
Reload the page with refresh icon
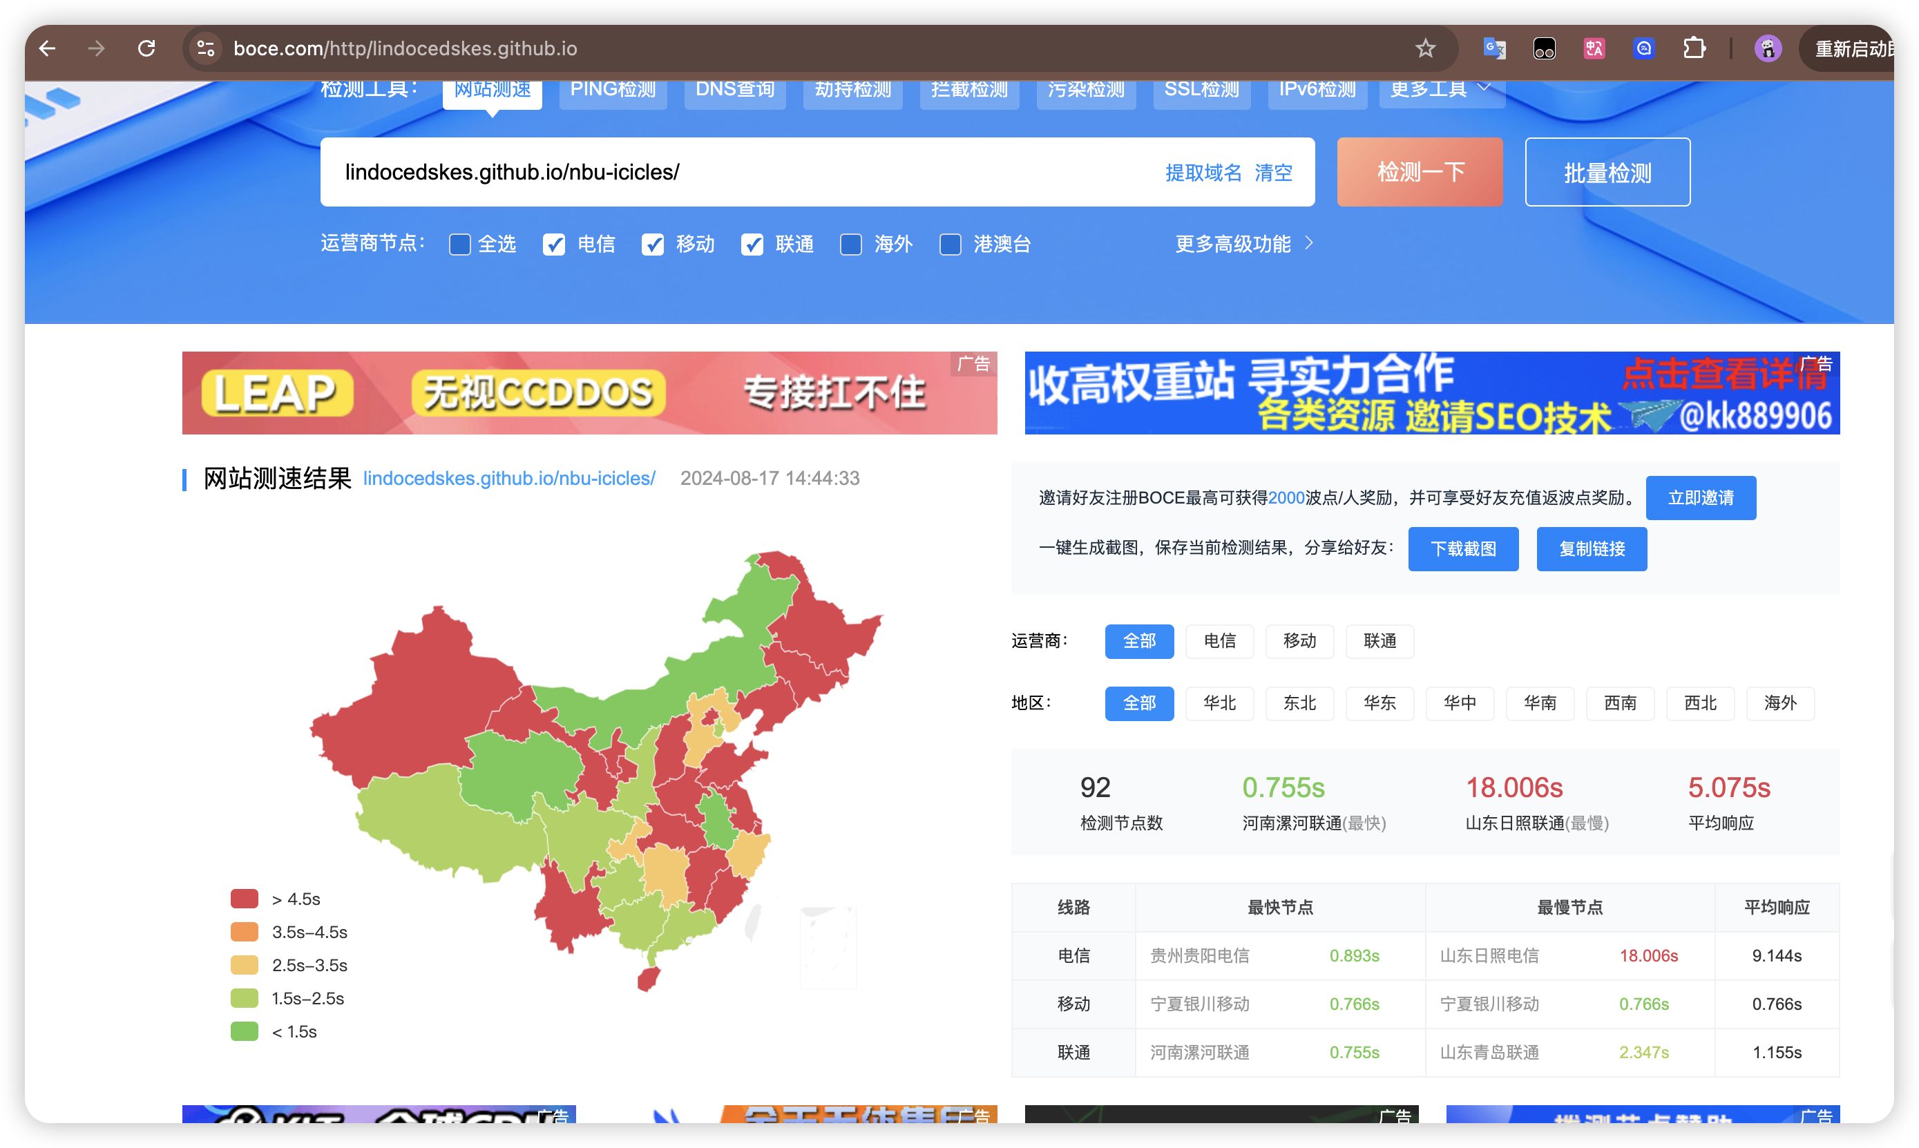(x=146, y=49)
